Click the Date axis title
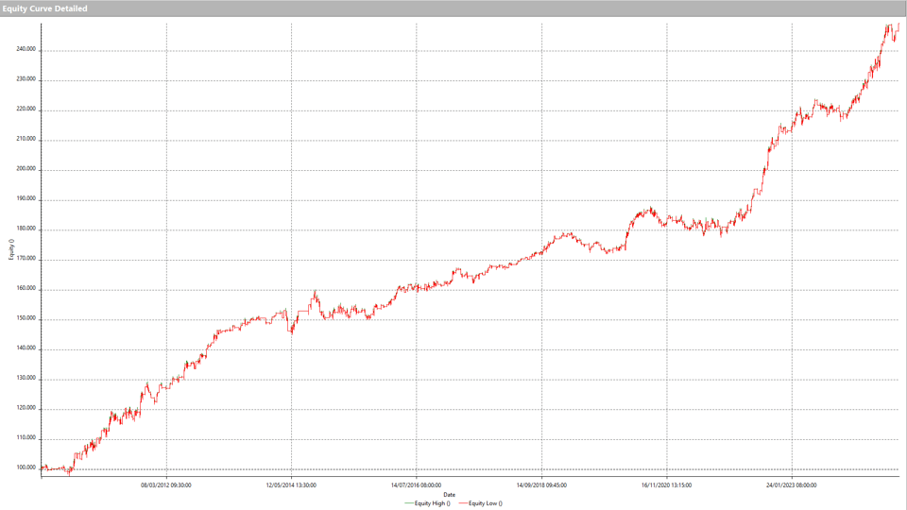Viewport: 907px width, 510px height. point(450,495)
